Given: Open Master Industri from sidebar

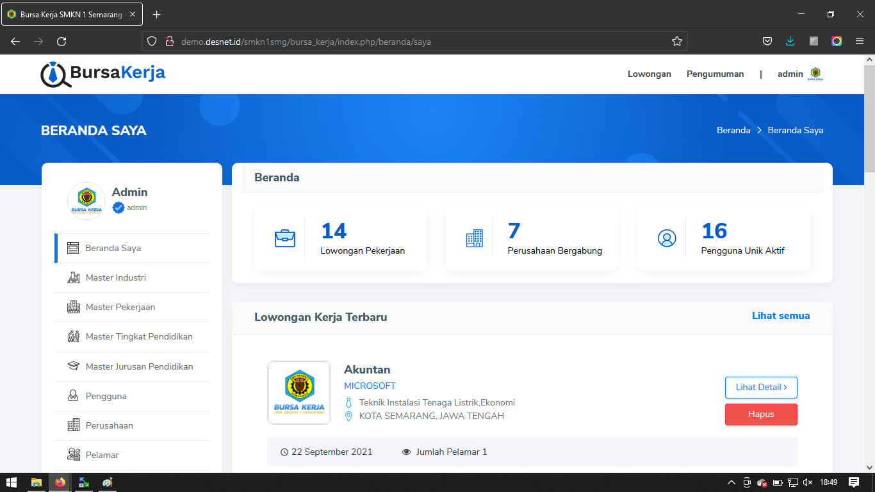Looking at the screenshot, I should 115,277.
